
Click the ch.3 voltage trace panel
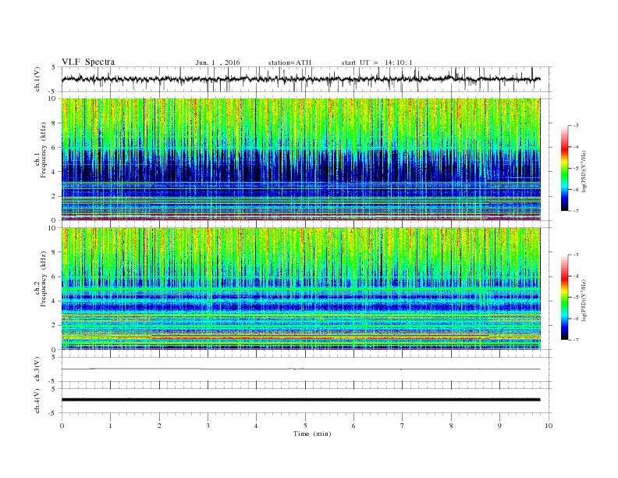coord(307,369)
